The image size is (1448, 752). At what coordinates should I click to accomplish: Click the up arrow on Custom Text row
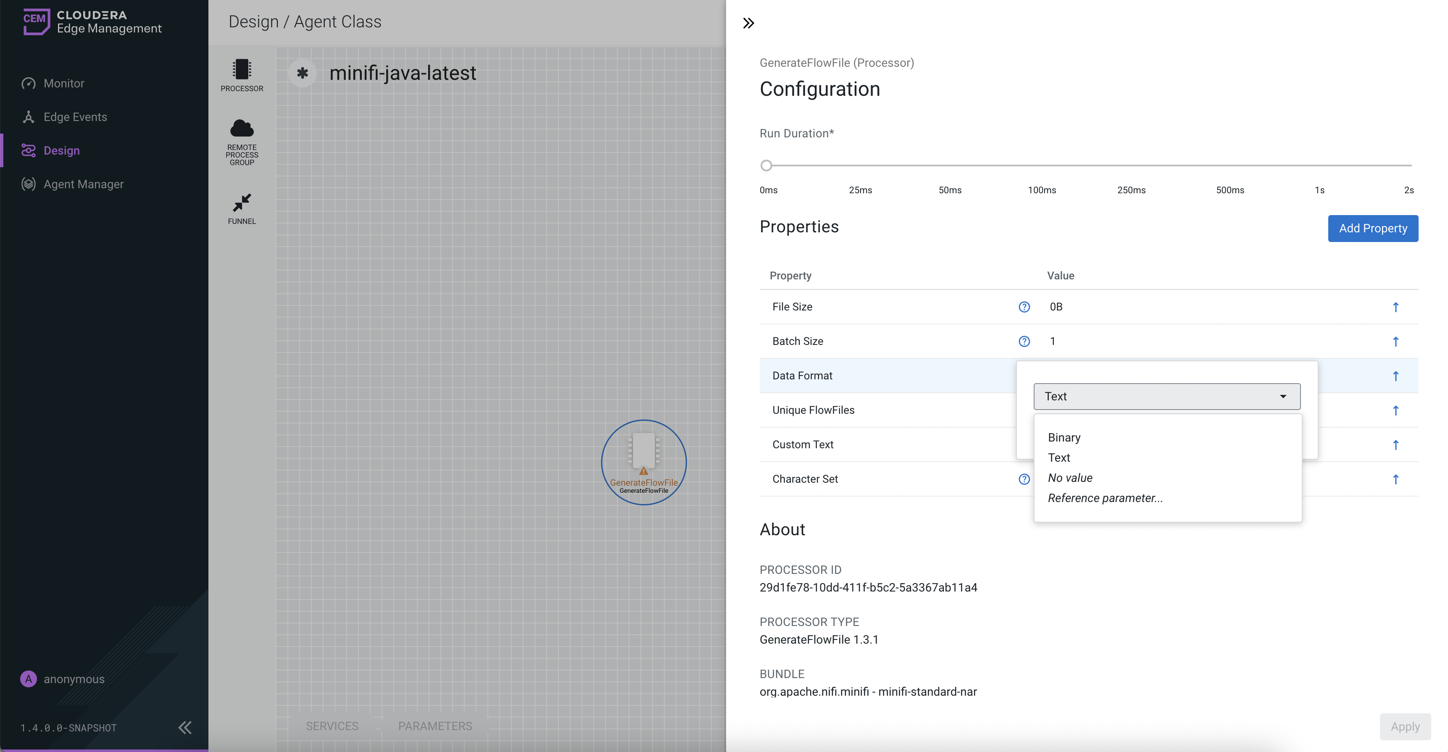[1395, 445]
